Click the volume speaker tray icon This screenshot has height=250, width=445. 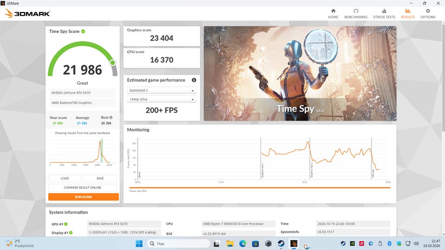point(416,244)
